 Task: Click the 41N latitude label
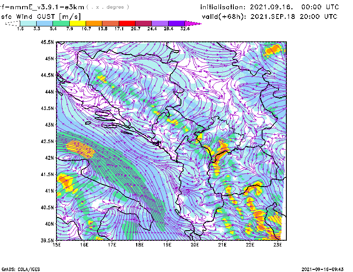click(x=49, y=191)
